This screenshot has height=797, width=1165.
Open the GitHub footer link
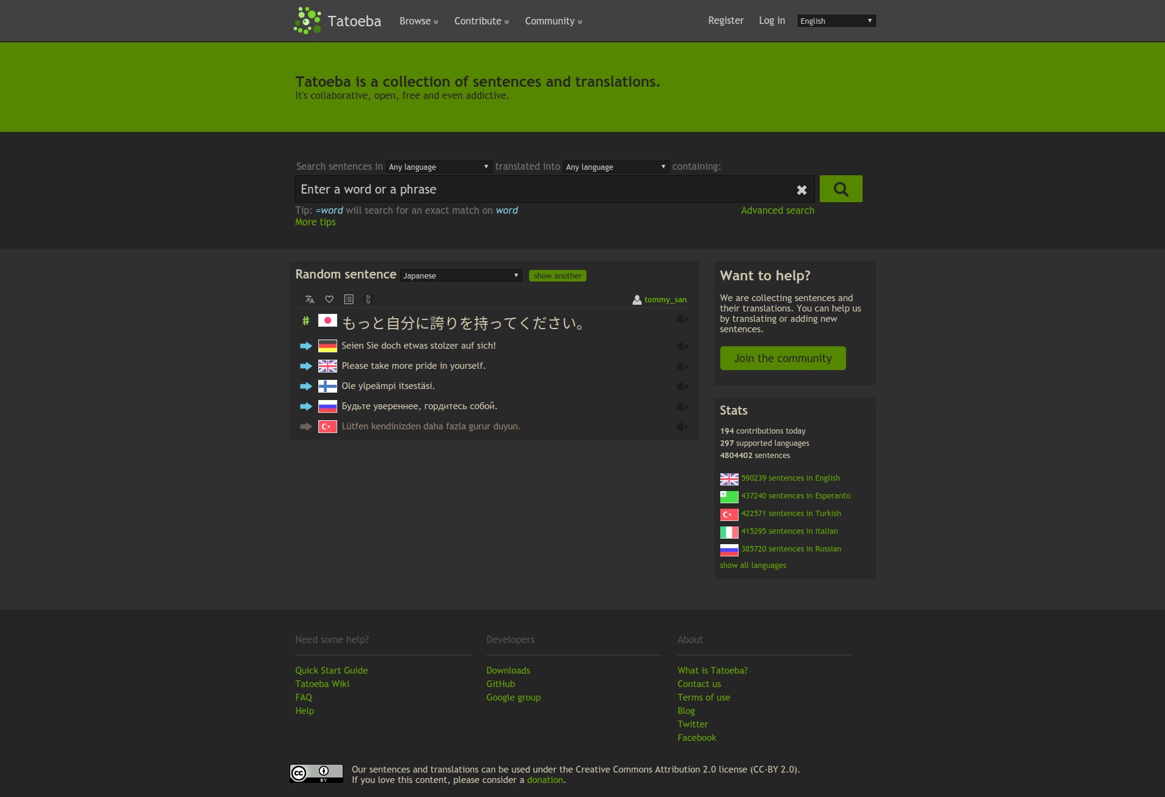500,684
